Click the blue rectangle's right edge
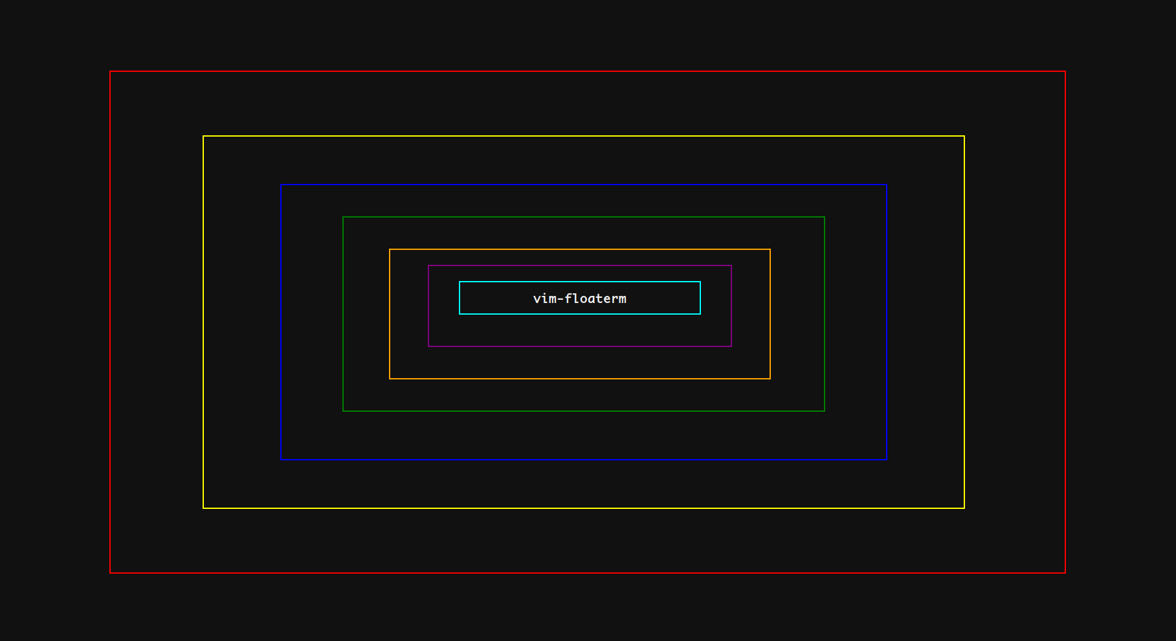Screen dimensions: 1176x641 point(887,322)
